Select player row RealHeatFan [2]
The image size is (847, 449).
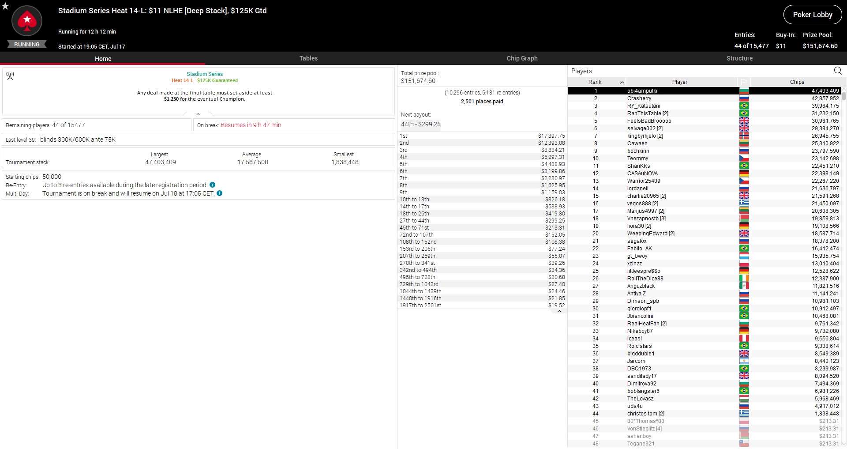point(704,324)
